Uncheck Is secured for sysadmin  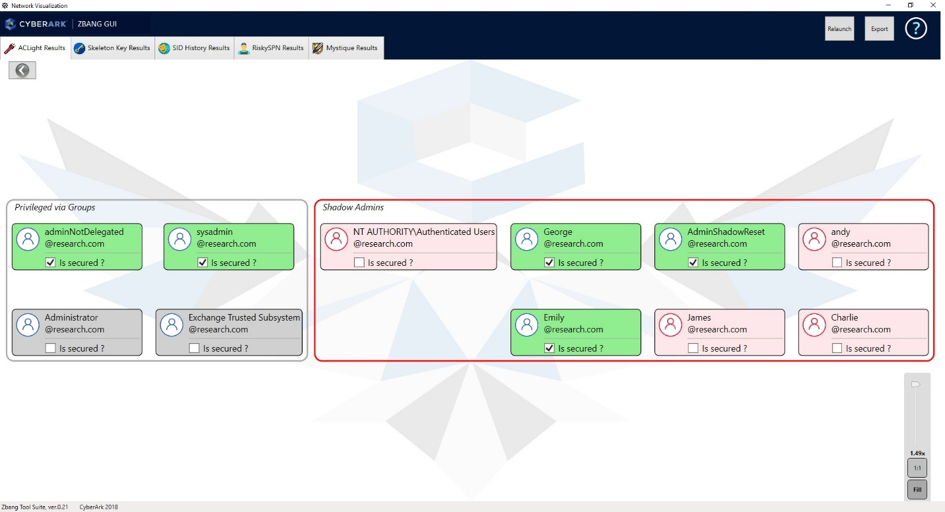click(x=202, y=263)
